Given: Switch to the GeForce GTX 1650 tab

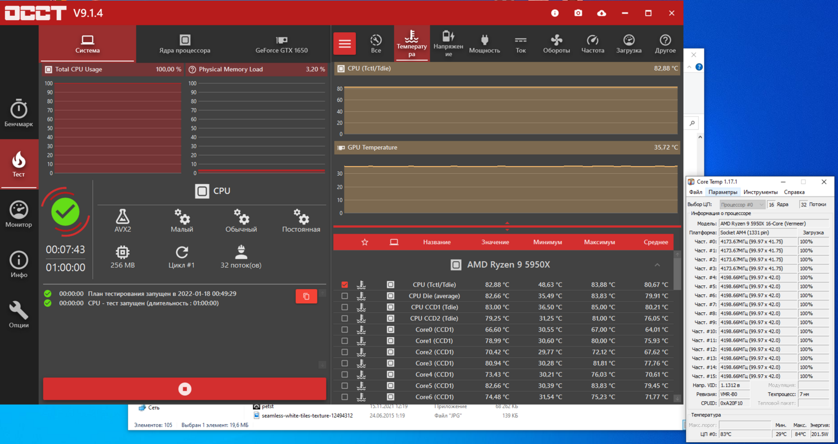Looking at the screenshot, I should [282, 43].
